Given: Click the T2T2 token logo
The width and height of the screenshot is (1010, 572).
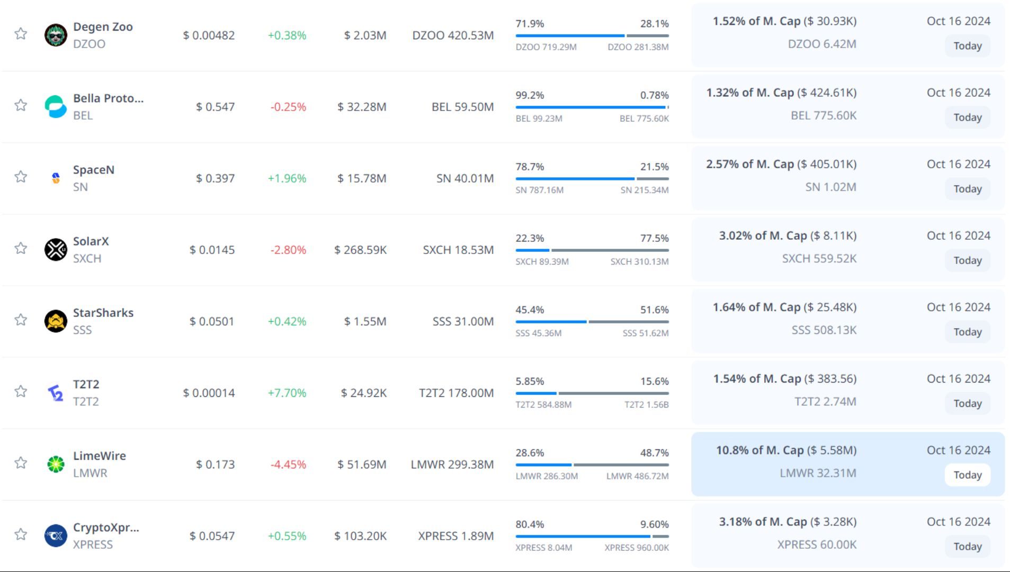Looking at the screenshot, I should [x=56, y=393].
